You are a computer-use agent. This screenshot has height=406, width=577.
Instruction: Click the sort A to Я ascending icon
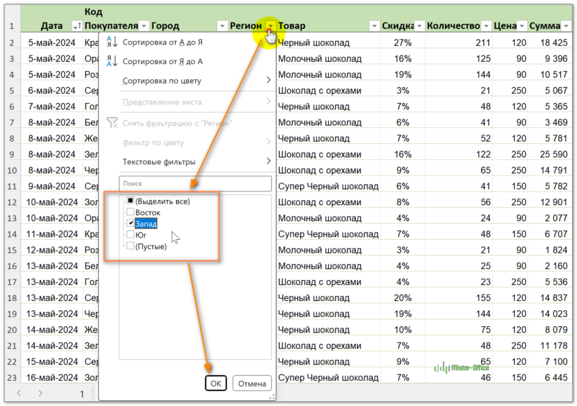point(111,42)
